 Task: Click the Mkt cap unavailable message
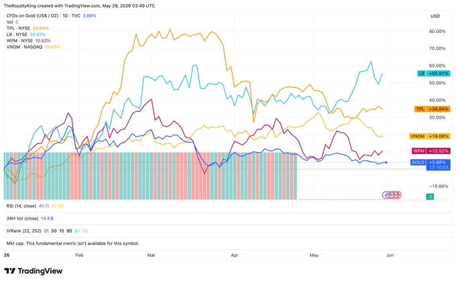(x=72, y=243)
